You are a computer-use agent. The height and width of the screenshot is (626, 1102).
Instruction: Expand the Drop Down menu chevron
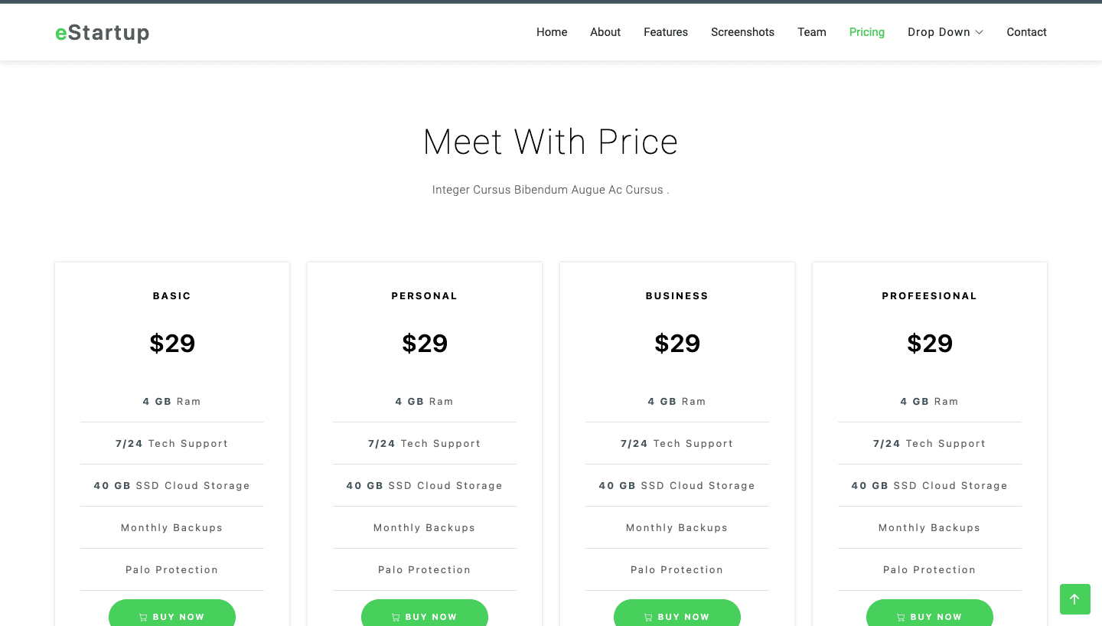pos(980,32)
